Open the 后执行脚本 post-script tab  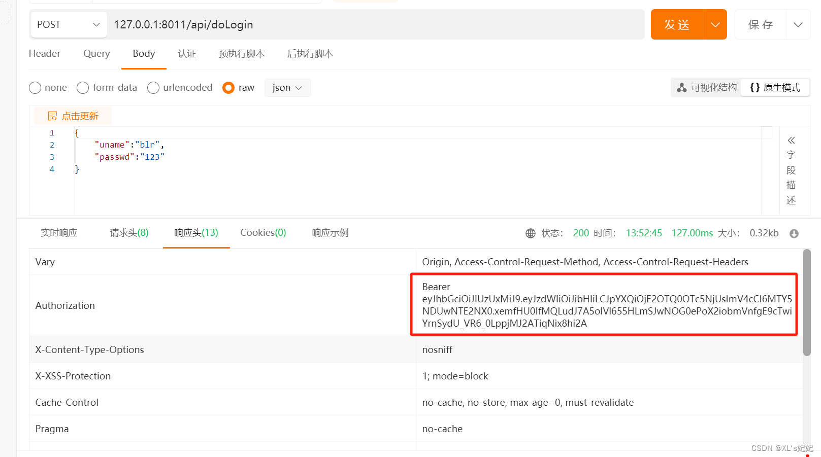click(x=310, y=53)
